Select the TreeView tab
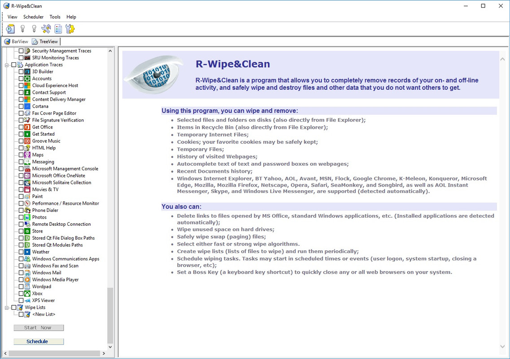The image size is (510, 359). [x=45, y=41]
